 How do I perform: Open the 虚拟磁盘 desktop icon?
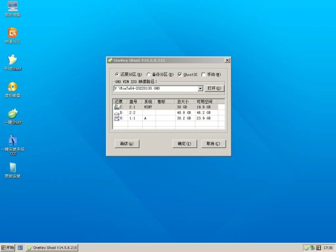click(12, 87)
